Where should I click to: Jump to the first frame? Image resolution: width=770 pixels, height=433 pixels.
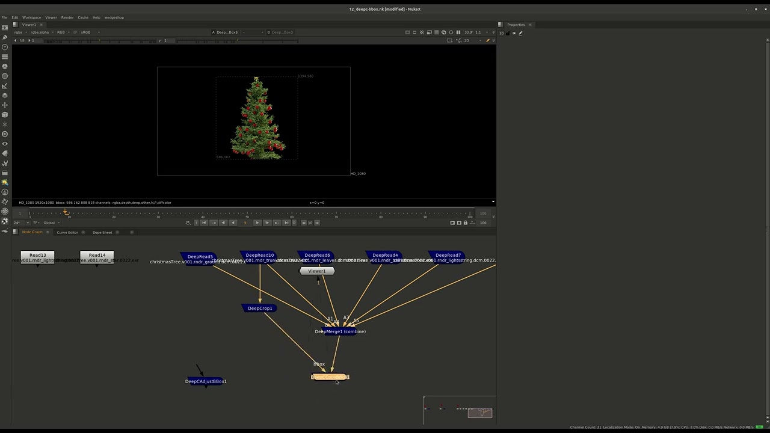[204, 223]
